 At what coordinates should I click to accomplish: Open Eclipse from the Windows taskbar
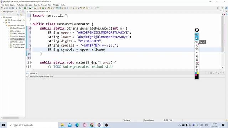click(99, 125)
